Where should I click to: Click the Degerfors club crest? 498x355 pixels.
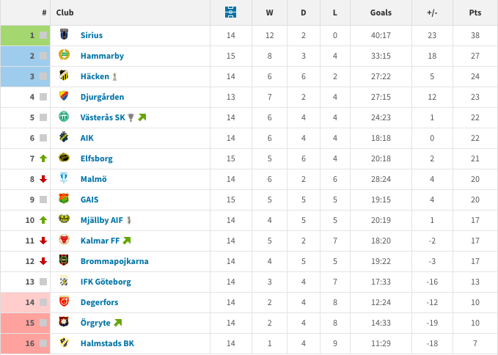(x=64, y=301)
